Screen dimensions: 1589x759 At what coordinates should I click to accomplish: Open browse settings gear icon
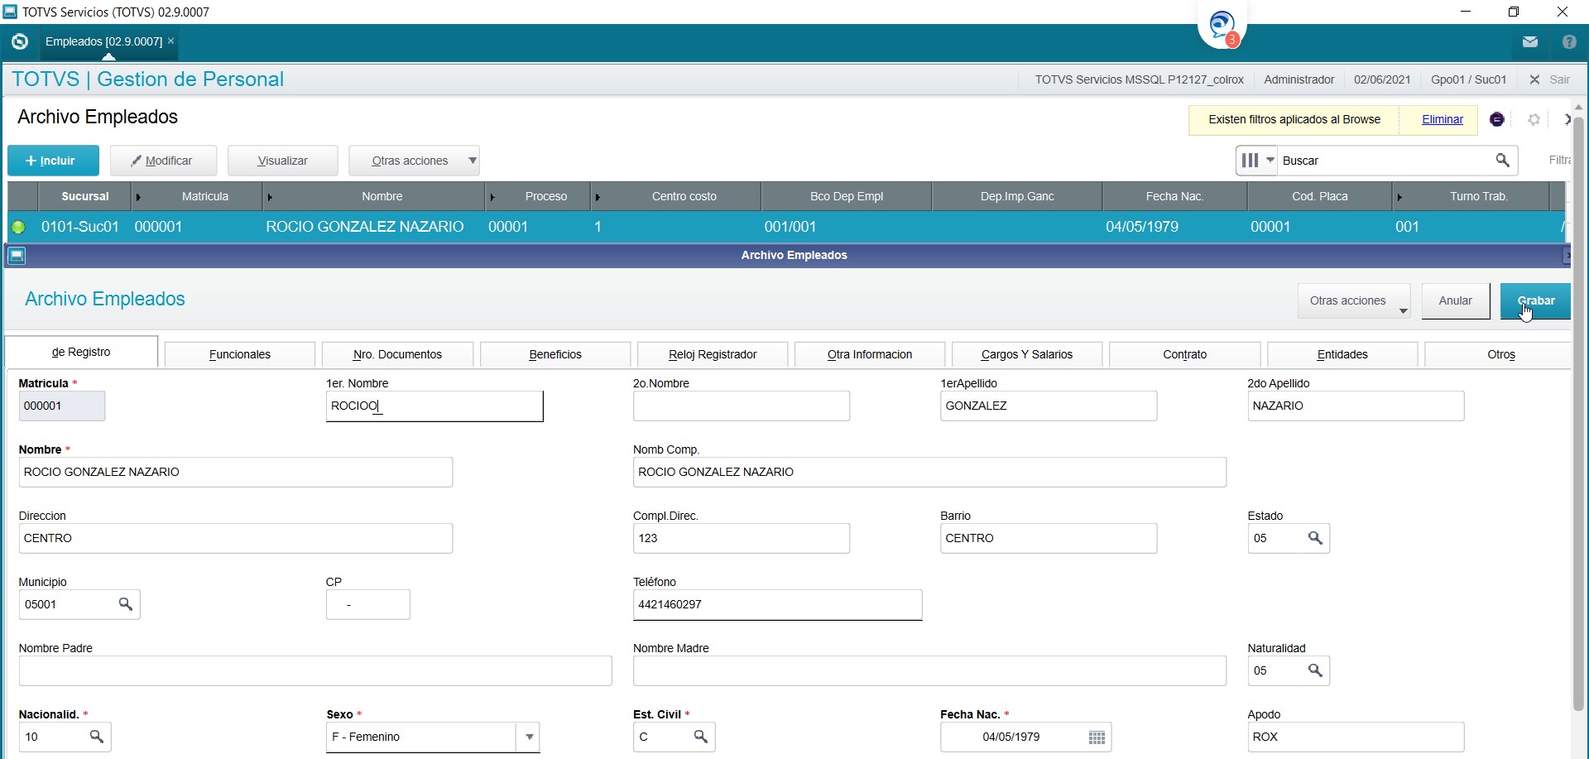pyautogui.click(x=1534, y=120)
